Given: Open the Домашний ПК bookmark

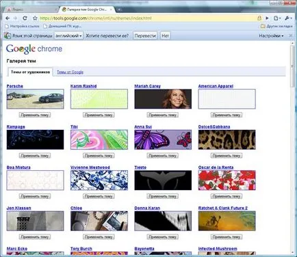Looking at the screenshot, I should [62, 26].
